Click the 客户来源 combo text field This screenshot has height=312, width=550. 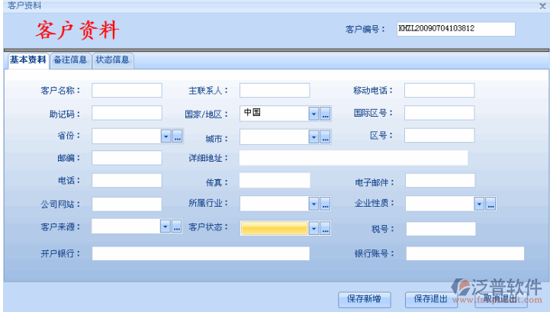(x=126, y=227)
